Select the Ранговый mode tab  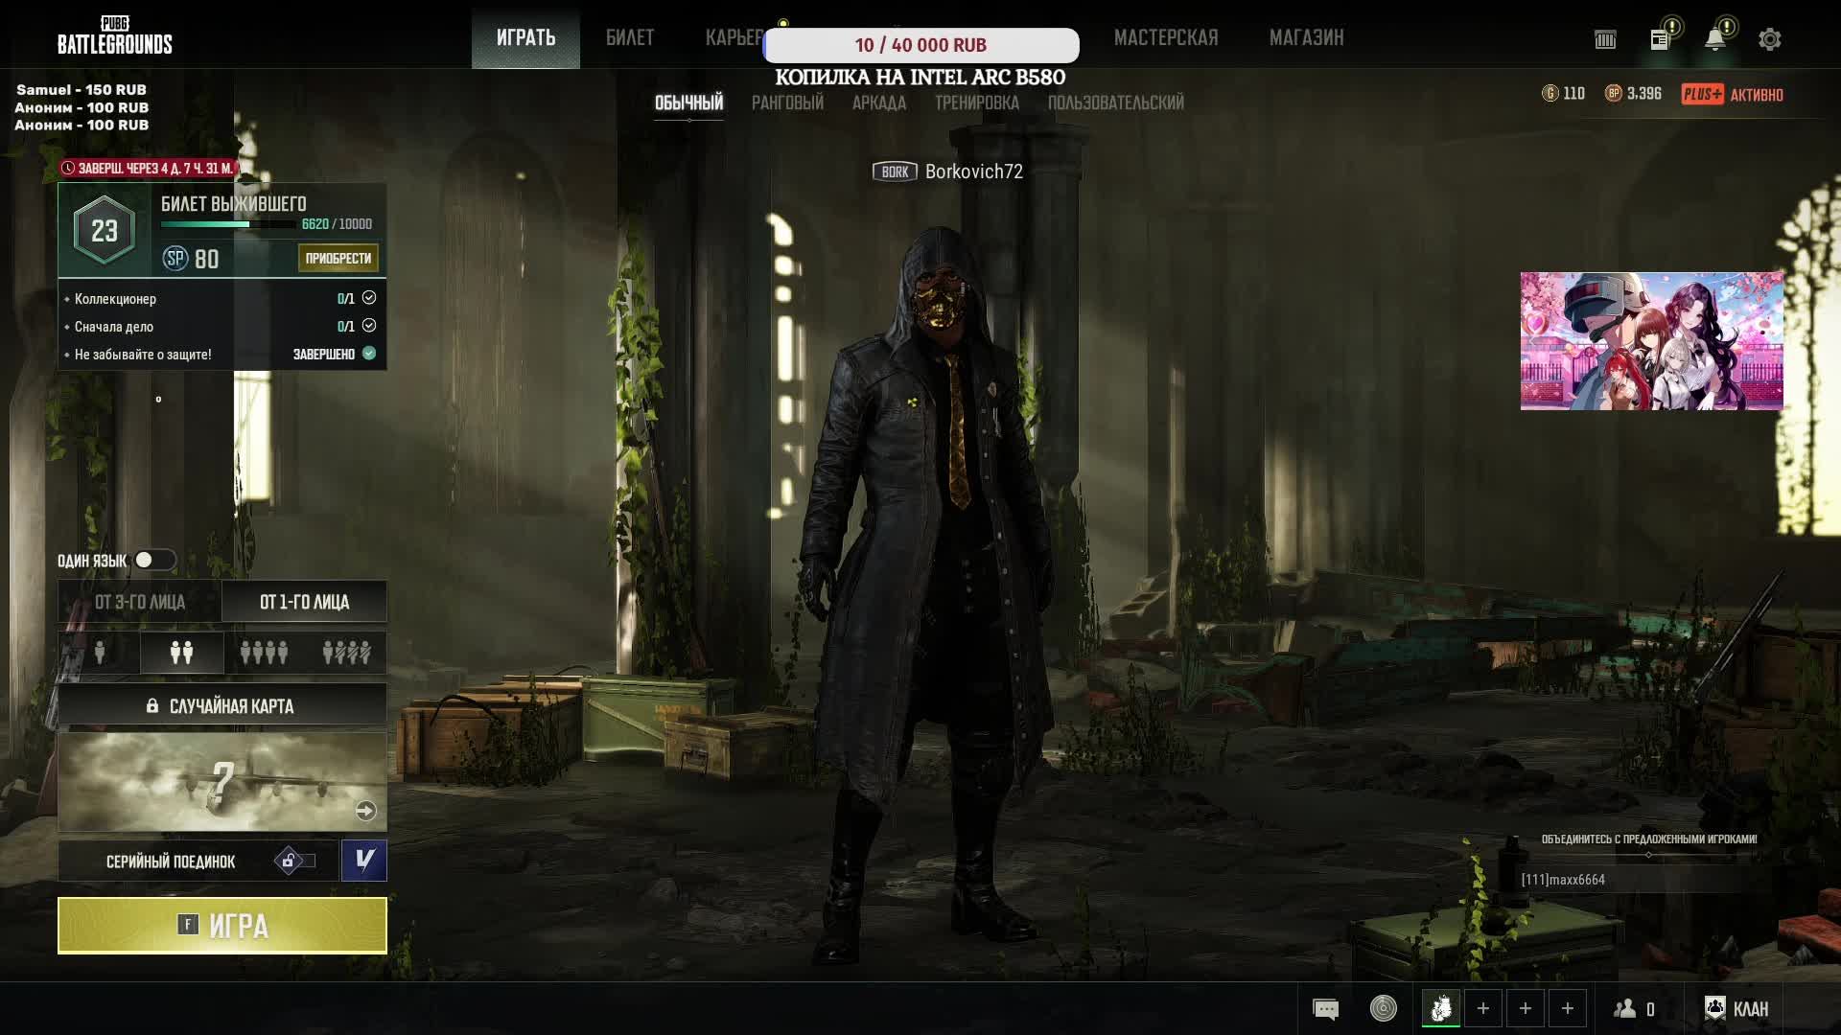pyautogui.click(x=787, y=103)
